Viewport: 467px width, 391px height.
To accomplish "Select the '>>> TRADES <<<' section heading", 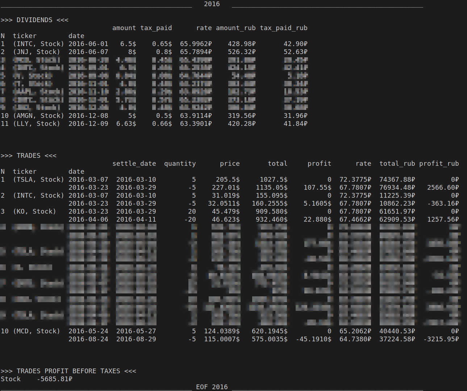I will [29, 156].
